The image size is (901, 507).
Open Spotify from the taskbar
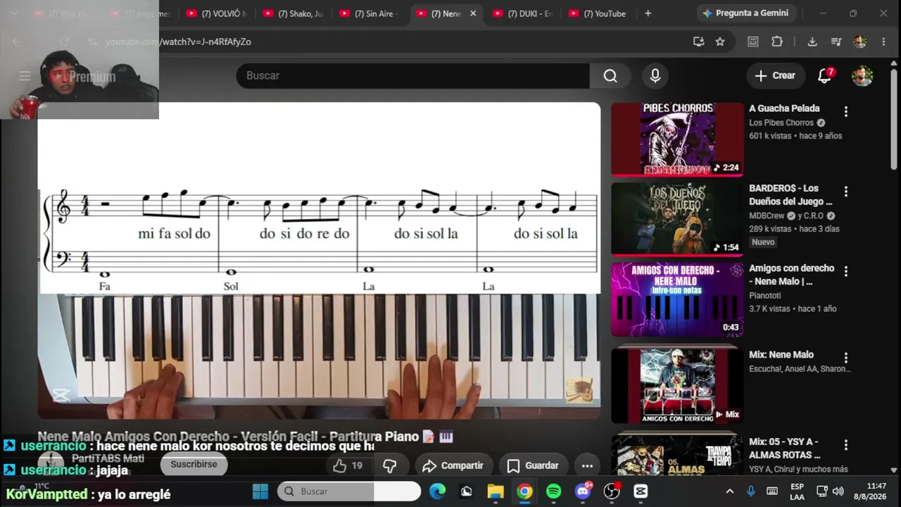click(554, 491)
